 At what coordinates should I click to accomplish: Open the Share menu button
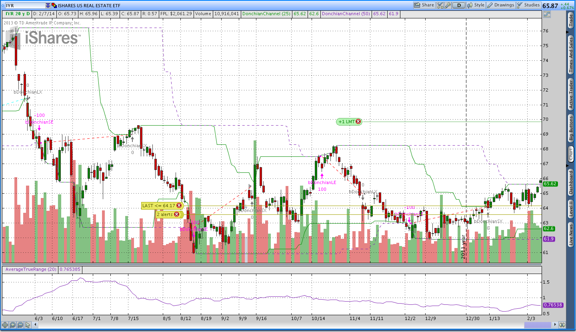point(424,5)
